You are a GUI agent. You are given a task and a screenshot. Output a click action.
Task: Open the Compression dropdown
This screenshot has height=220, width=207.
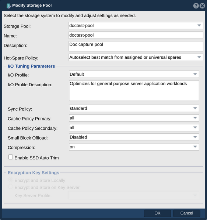tap(134, 147)
